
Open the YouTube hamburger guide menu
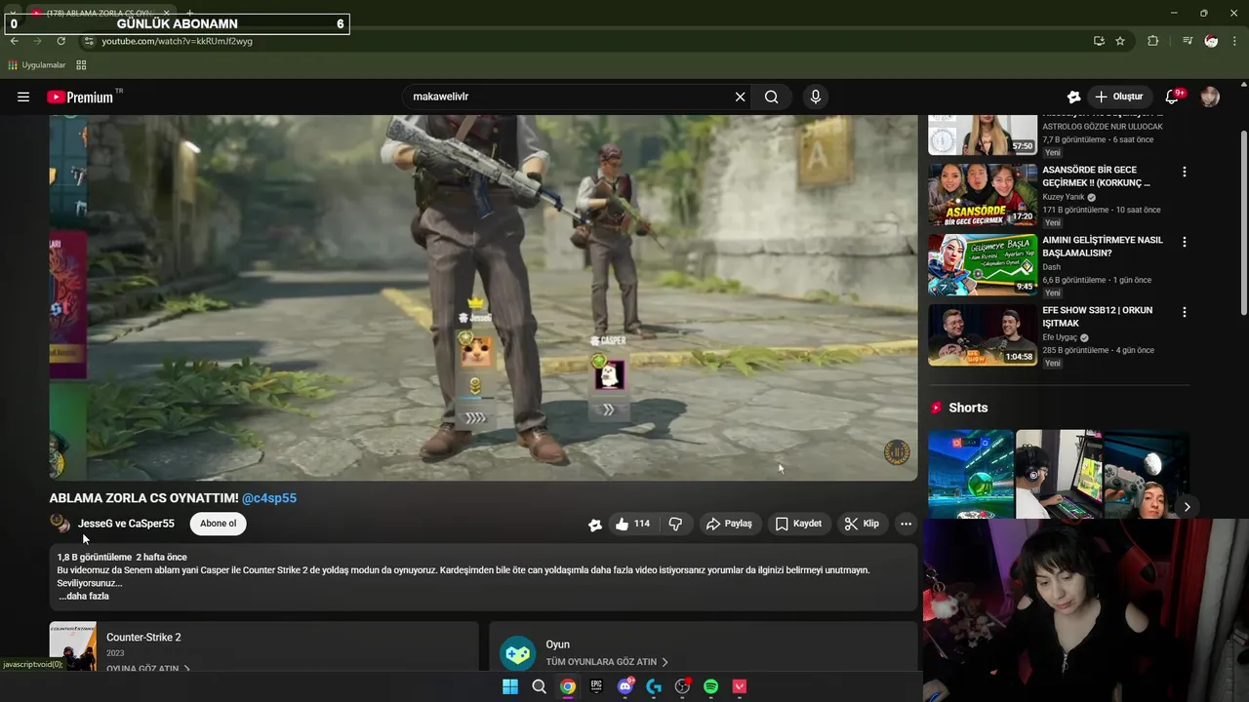pyautogui.click(x=23, y=97)
